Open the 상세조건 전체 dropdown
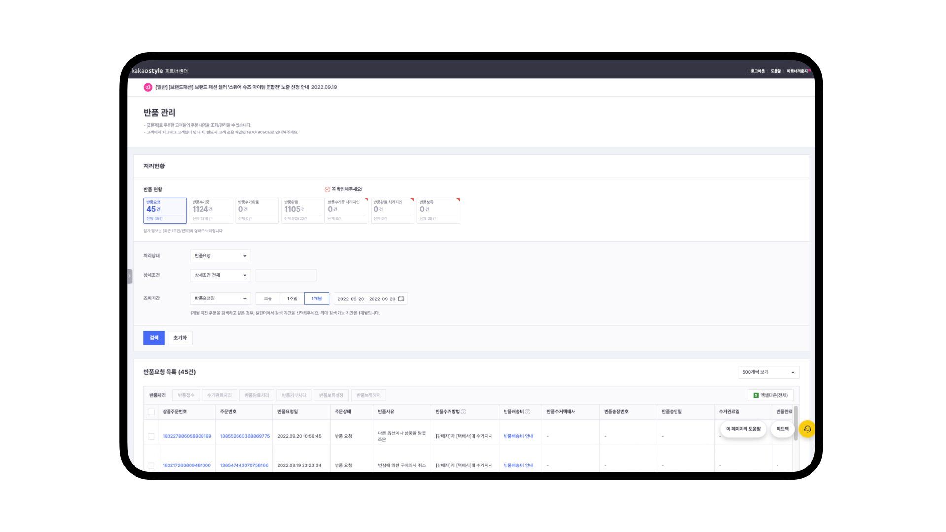The image size is (946, 532). [x=220, y=275]
